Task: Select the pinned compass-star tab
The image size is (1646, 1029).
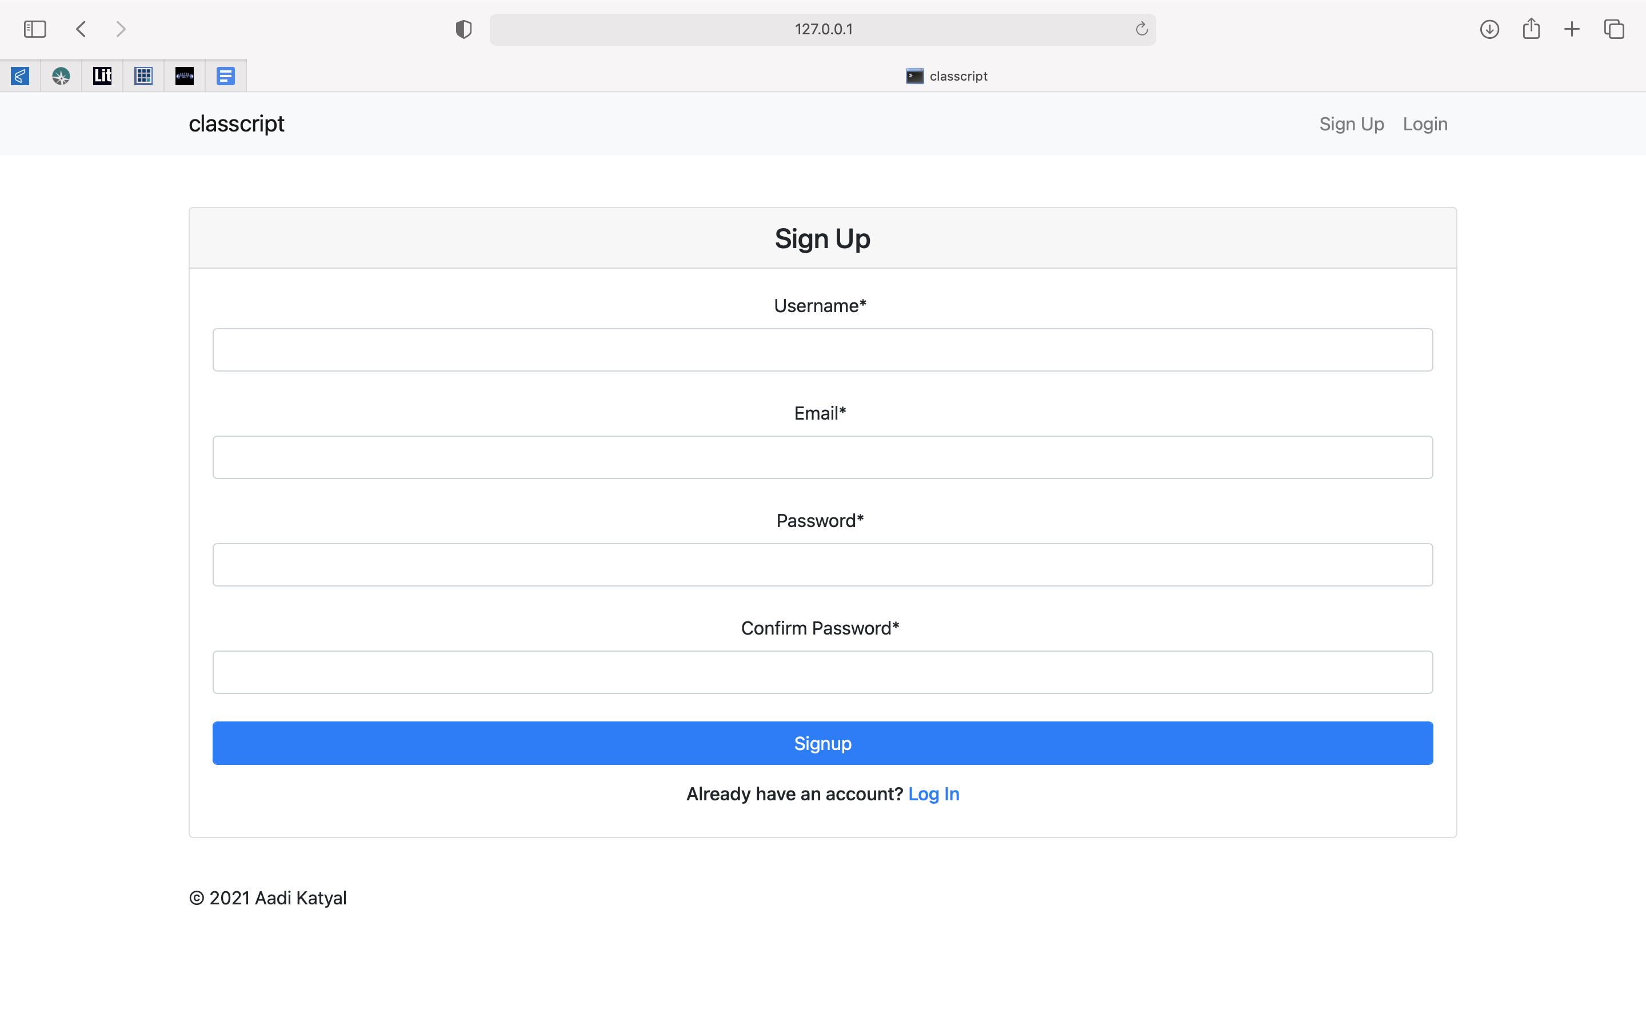Action: coord(61,75)
